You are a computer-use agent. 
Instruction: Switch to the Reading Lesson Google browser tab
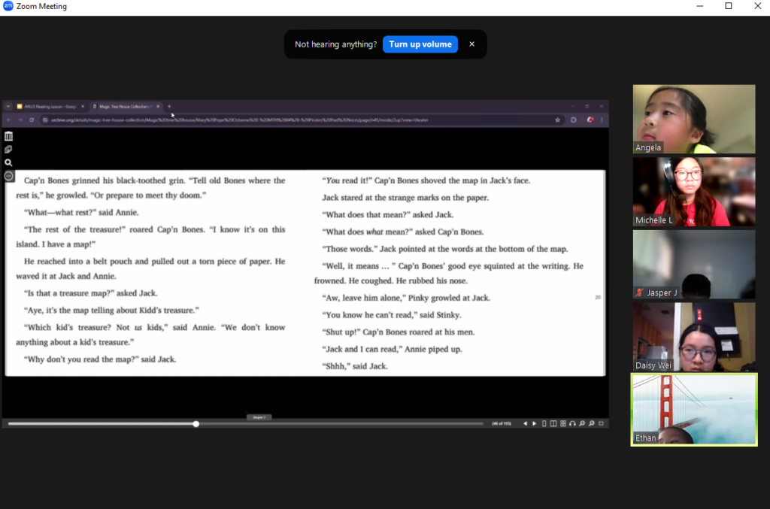[x=50, y=107]
